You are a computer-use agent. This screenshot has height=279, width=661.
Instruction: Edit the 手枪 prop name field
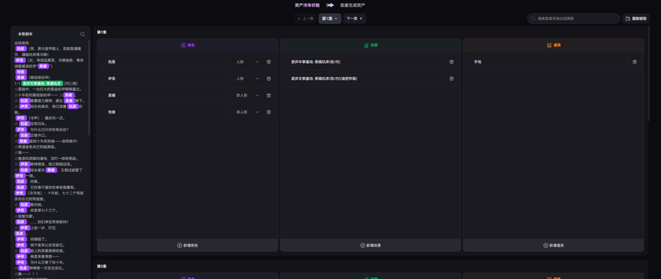550,62
